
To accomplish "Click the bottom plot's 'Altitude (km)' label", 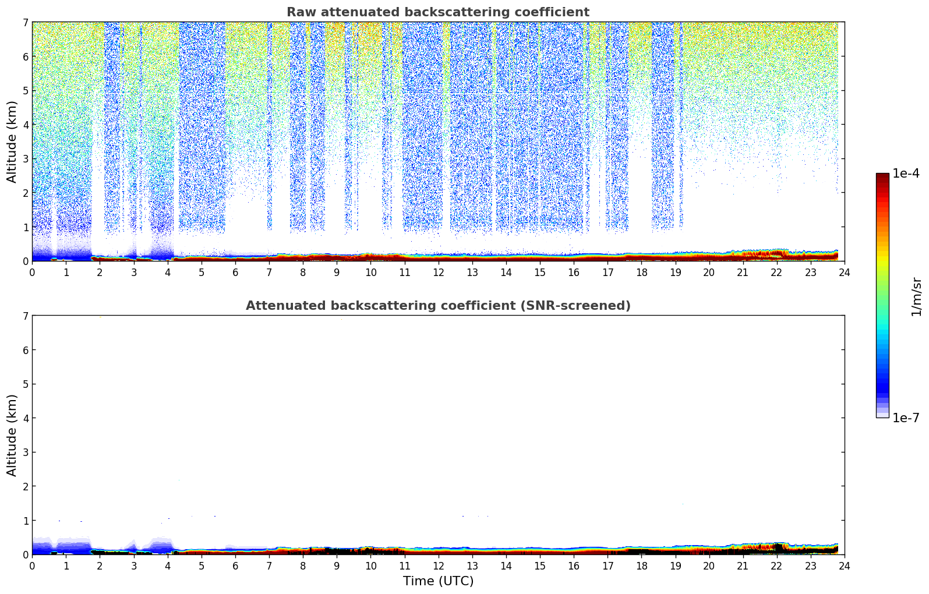I will click(x=12, y=435).
